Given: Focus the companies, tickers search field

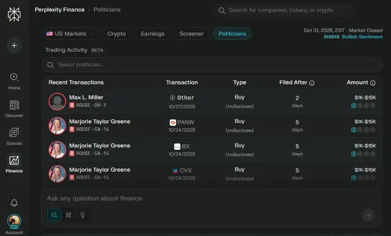Looking at the screenshot, I should [x=284, y=10].
